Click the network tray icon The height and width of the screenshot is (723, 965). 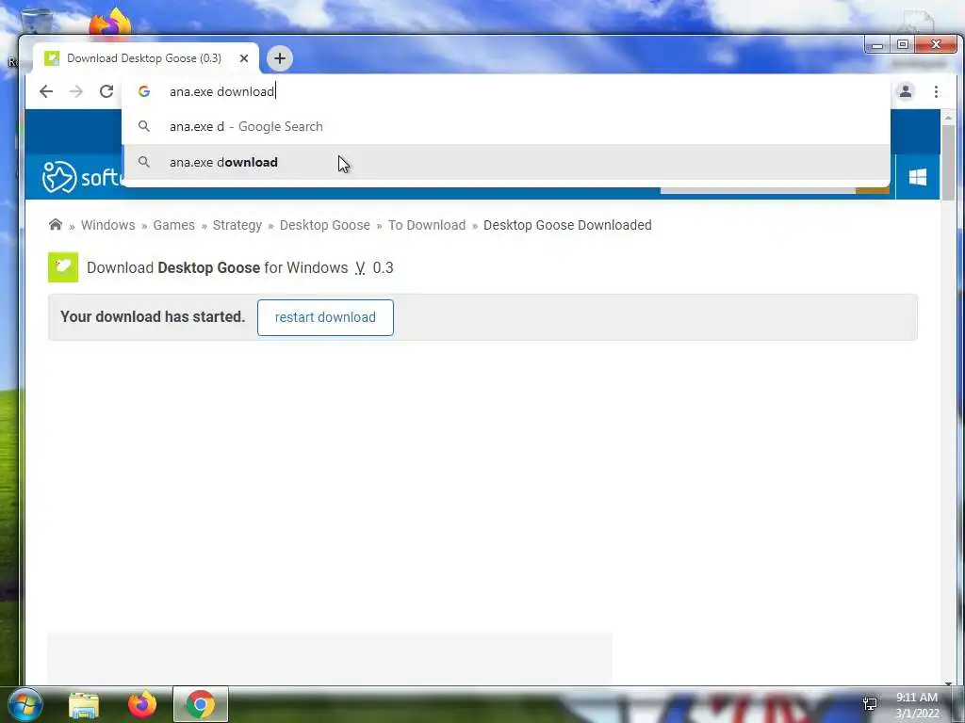[x=870, y=704]
